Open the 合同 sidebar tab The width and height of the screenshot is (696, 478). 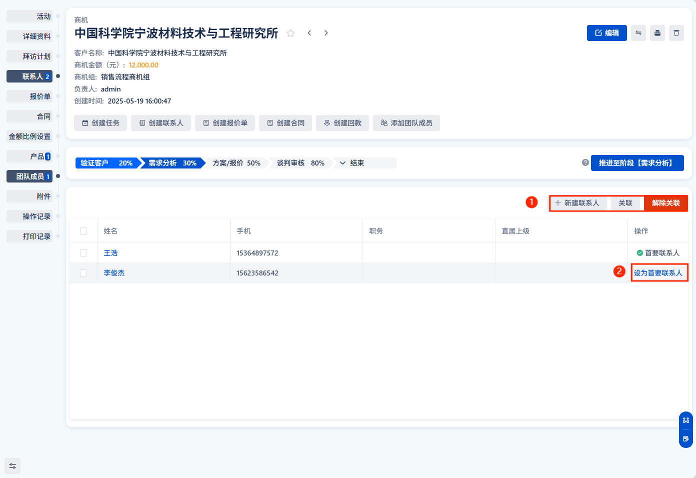(29, 116)
